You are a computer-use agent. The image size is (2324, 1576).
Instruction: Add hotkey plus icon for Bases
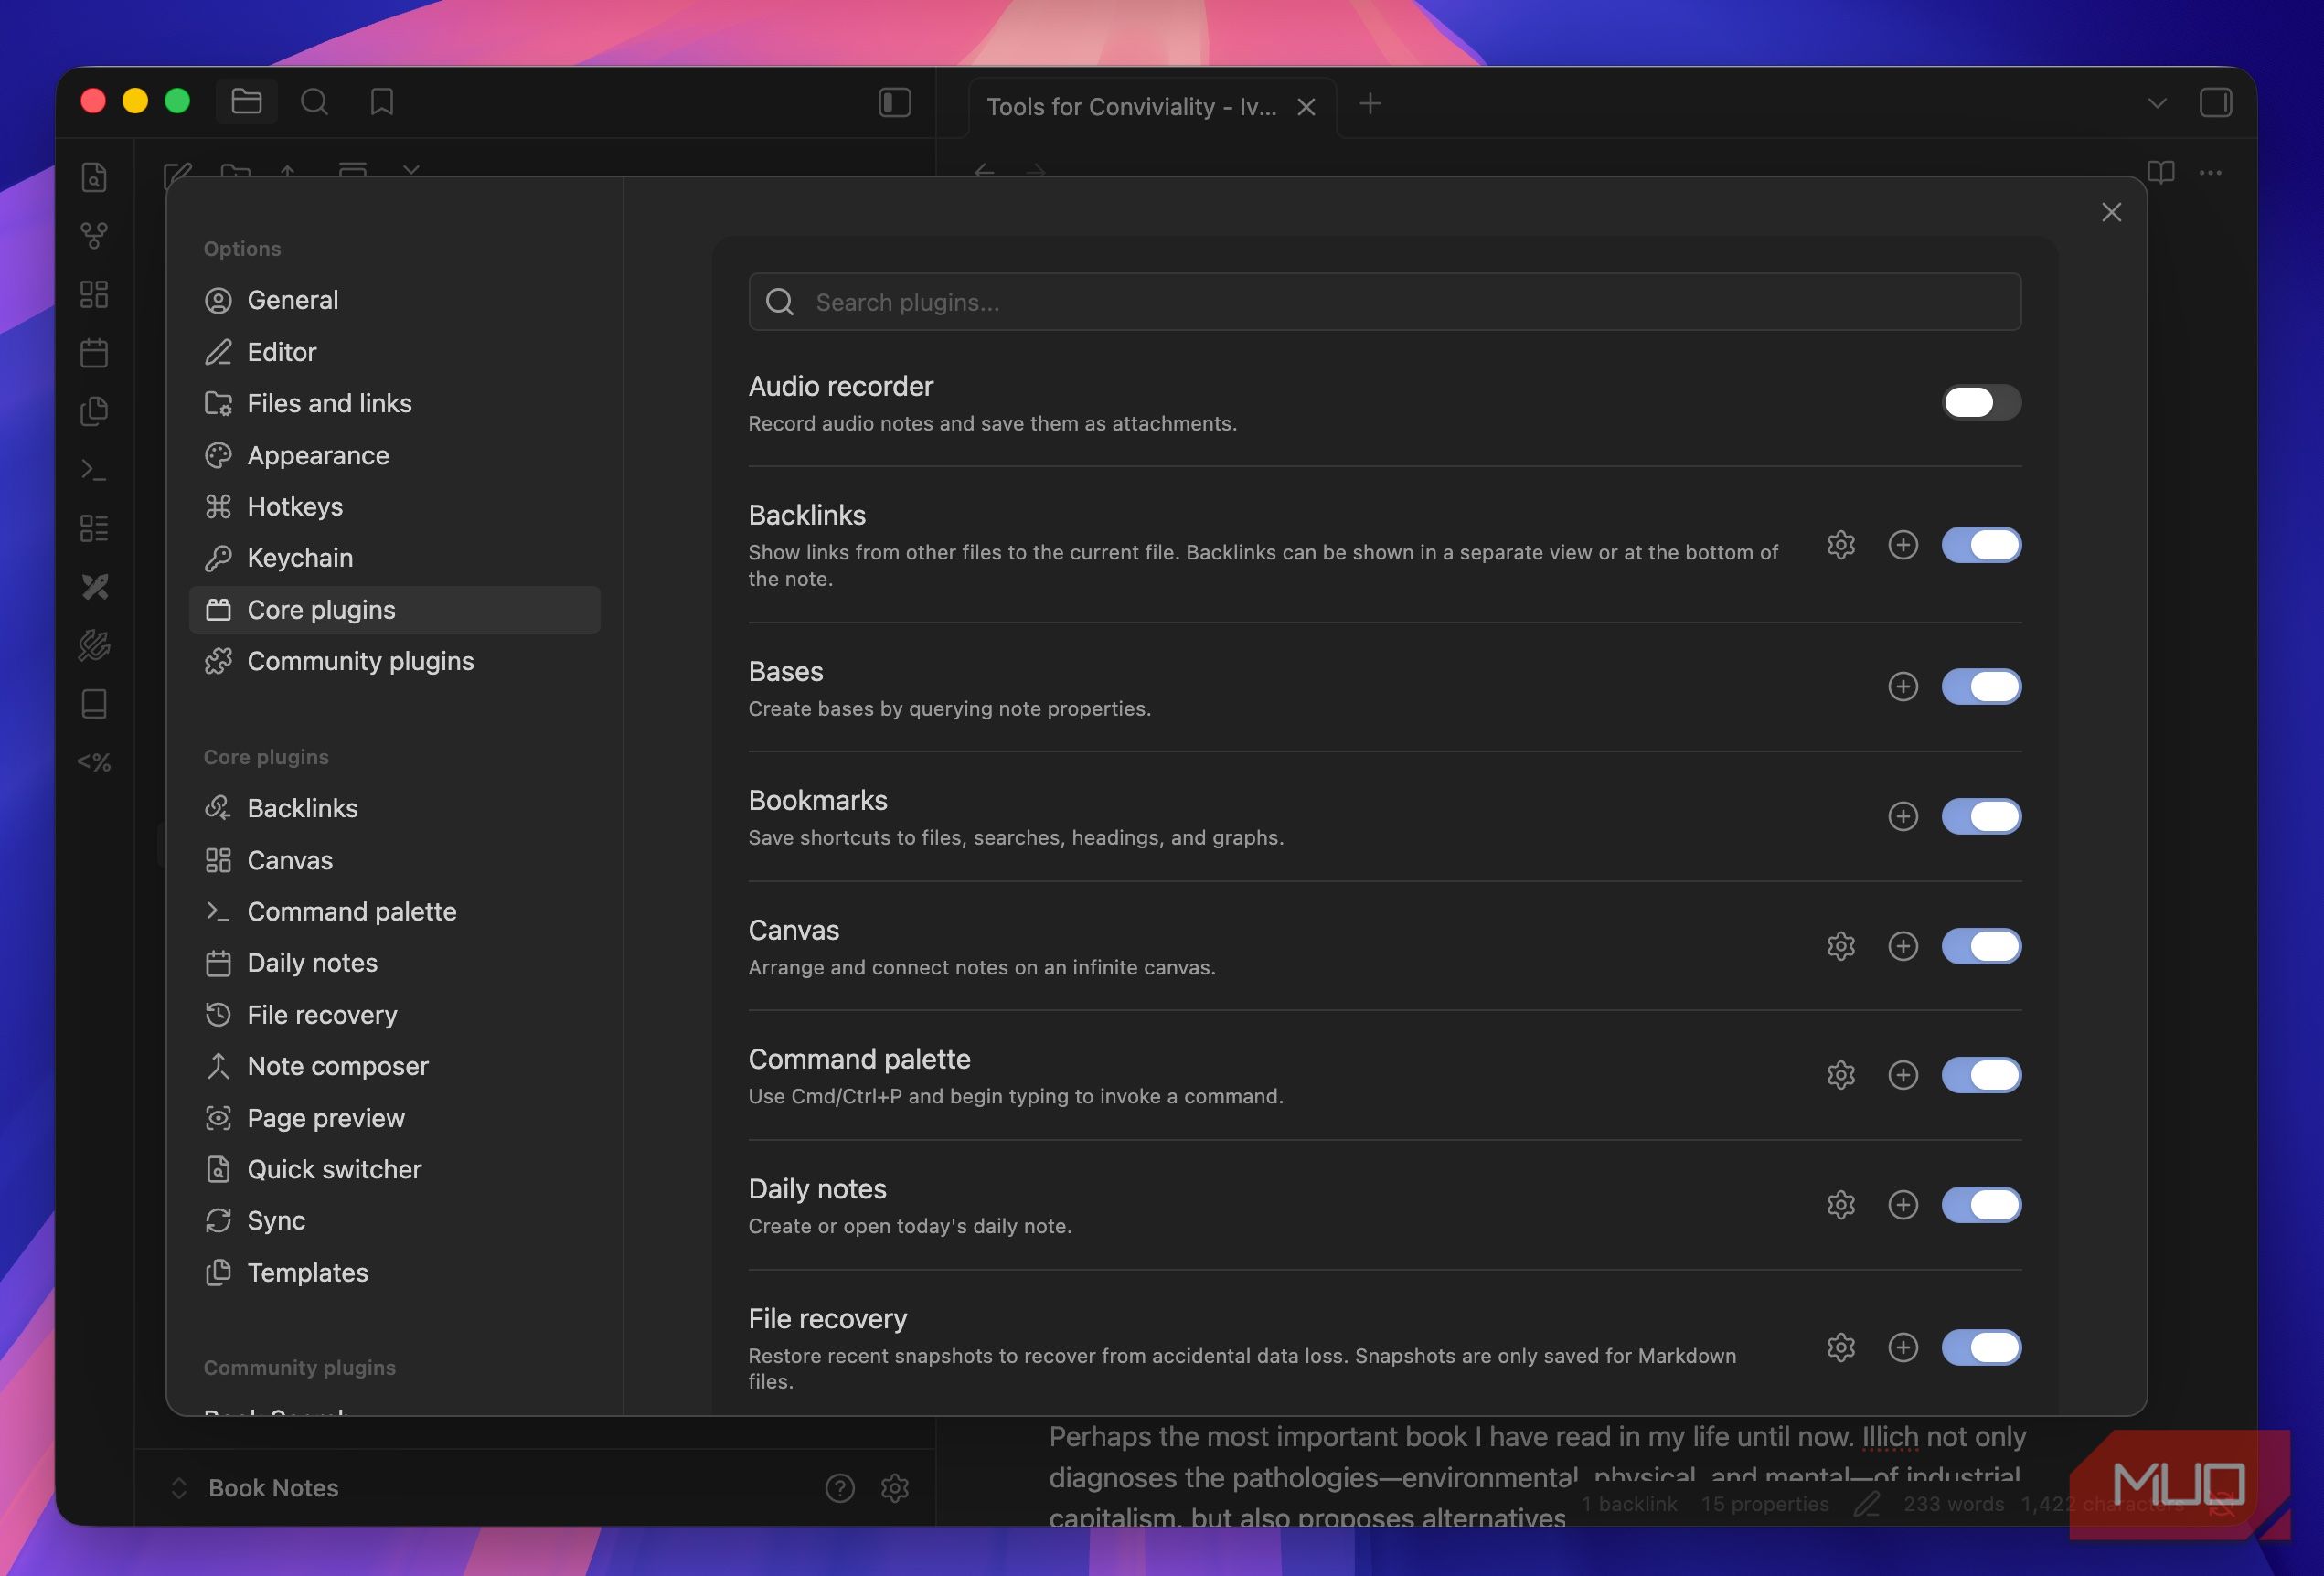pos(1902,686)
